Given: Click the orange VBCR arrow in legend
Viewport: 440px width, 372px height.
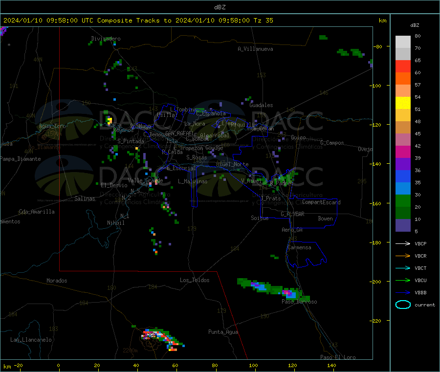Looking at the screenshot, I should [x=403, y=256].
